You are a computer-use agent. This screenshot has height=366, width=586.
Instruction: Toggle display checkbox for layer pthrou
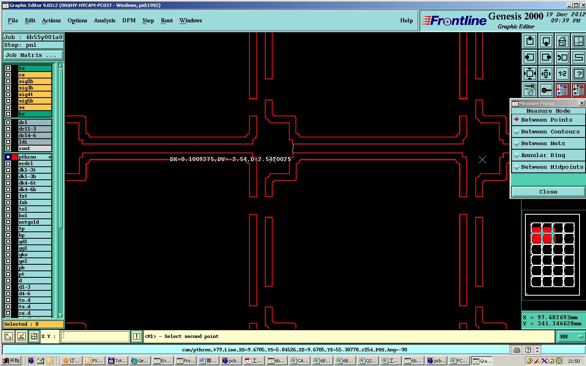(x=8, y=157)
